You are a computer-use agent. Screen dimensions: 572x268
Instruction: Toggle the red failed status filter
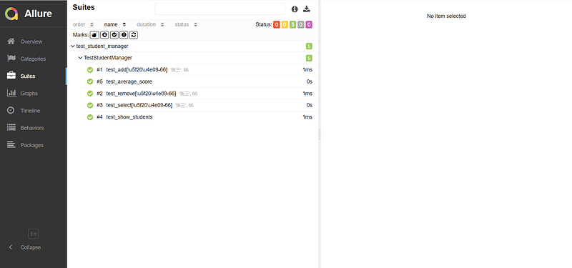[x=277, y=25]
